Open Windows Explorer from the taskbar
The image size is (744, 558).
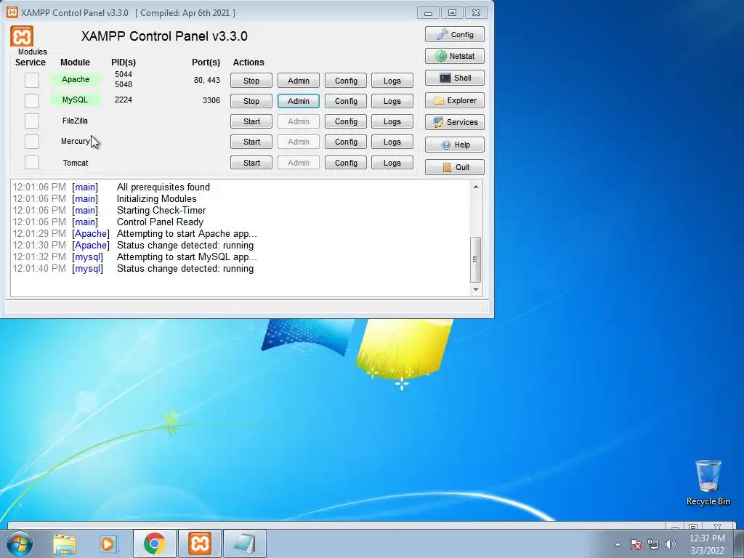click(x=65, y=543)
